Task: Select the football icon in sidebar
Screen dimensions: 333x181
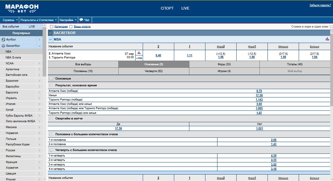Action: [x=3, y=39]
